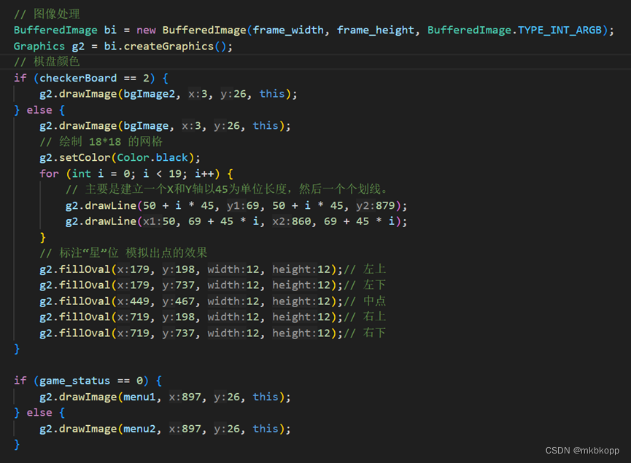631x463 pixels.
Task: Click the 'BufferedImage bi' declaration text
Action: 65,30
